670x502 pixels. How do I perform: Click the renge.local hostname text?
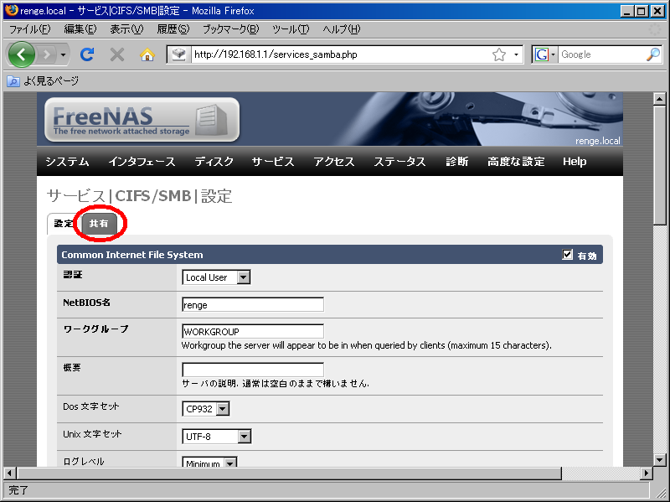(597, 141)
